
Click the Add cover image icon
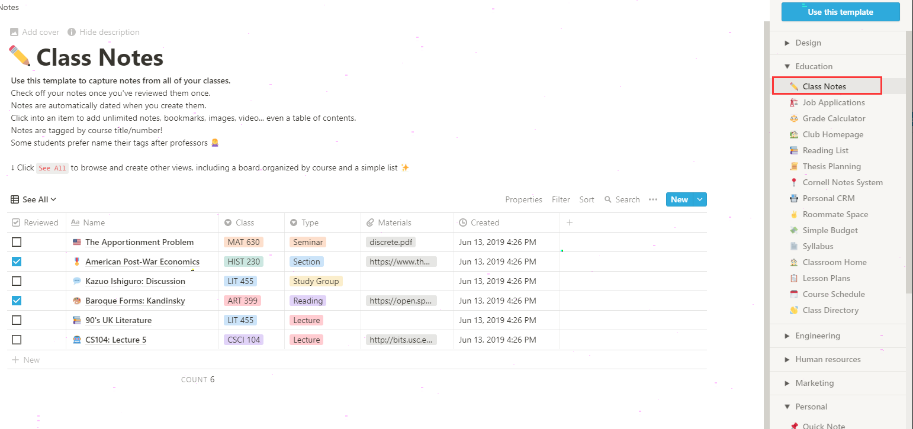click(14, 32)
